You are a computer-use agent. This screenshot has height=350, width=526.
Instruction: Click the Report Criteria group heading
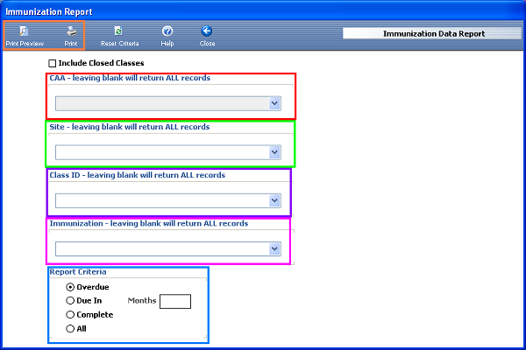click(x=78, y=272)
